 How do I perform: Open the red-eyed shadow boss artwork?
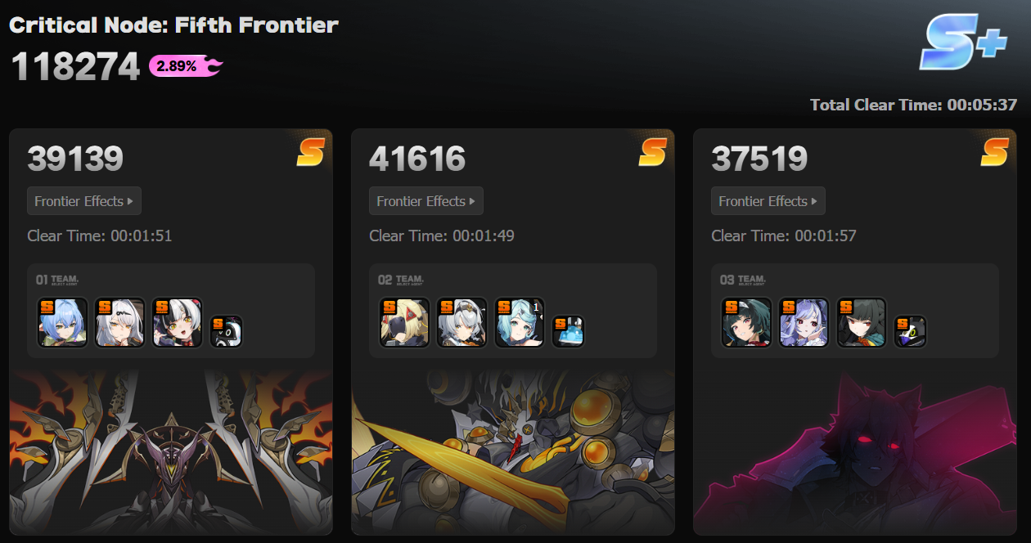tap(855, 452)
